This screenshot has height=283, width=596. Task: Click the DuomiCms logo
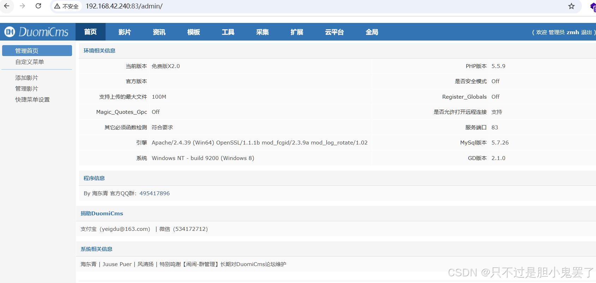36,32
